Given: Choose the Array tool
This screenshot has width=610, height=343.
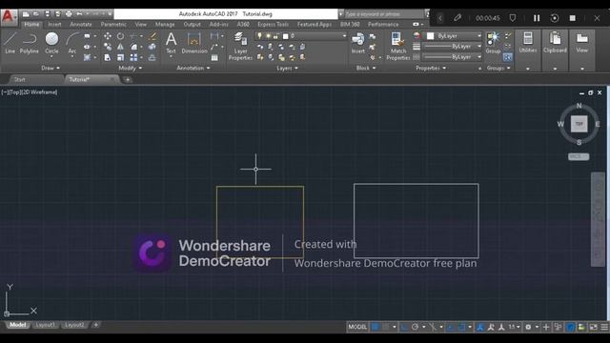Looking at the screenshot, I should (133, 57).
